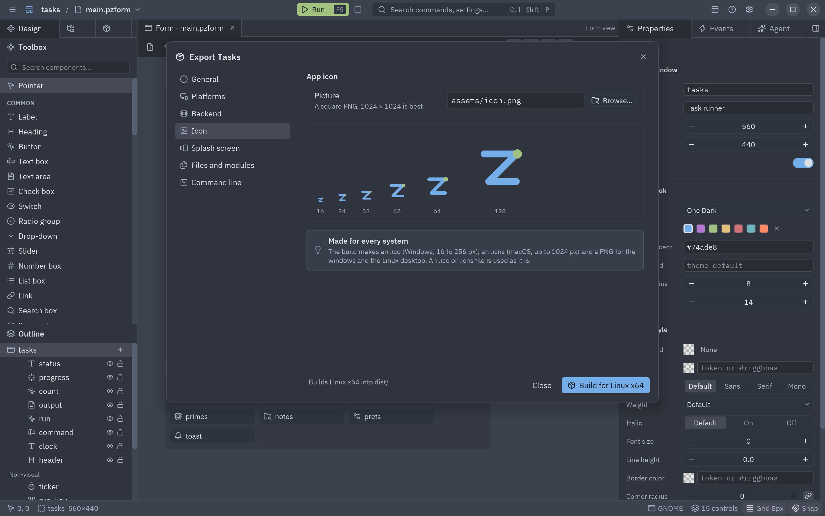Browse for an app icon picture
The image size is (825, 516).
tap(612, 100)
